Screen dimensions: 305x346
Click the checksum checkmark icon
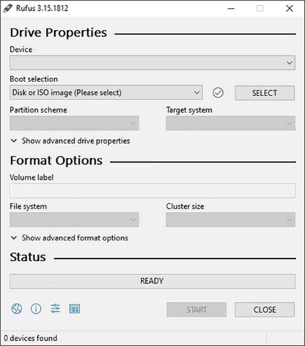[218, 92]
